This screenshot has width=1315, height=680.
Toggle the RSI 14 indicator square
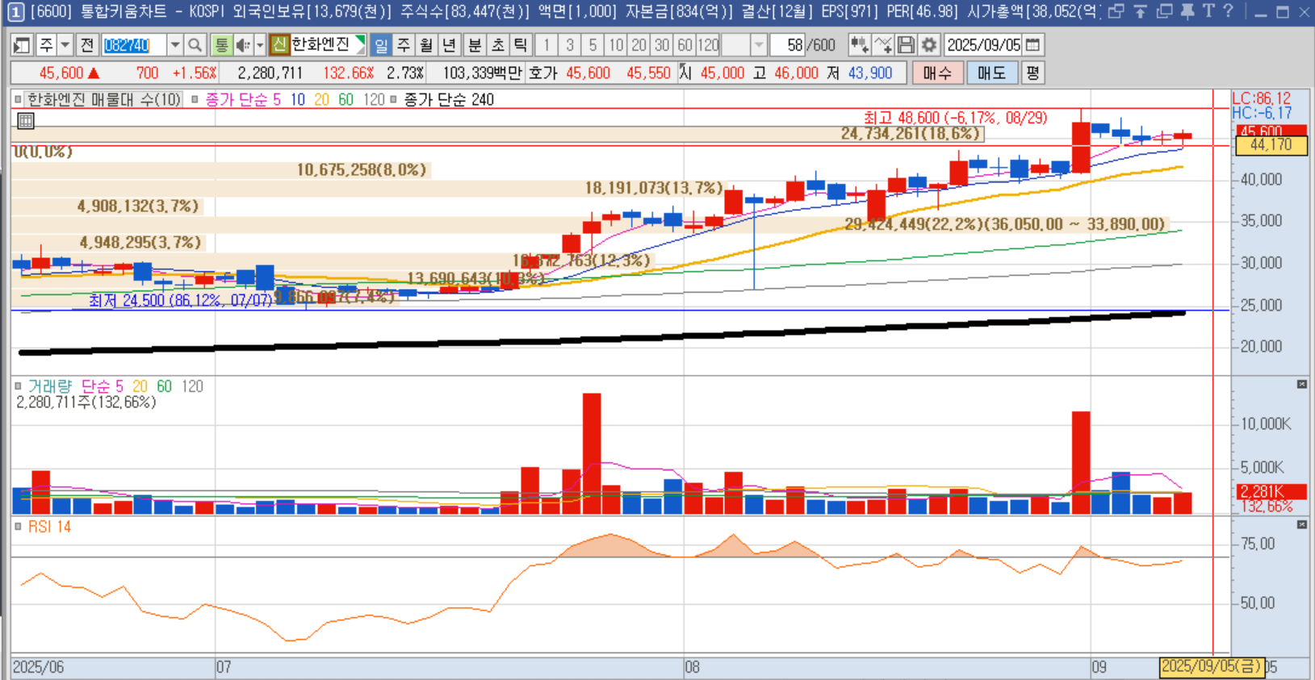pyautogui.click(x=18, y=526)
